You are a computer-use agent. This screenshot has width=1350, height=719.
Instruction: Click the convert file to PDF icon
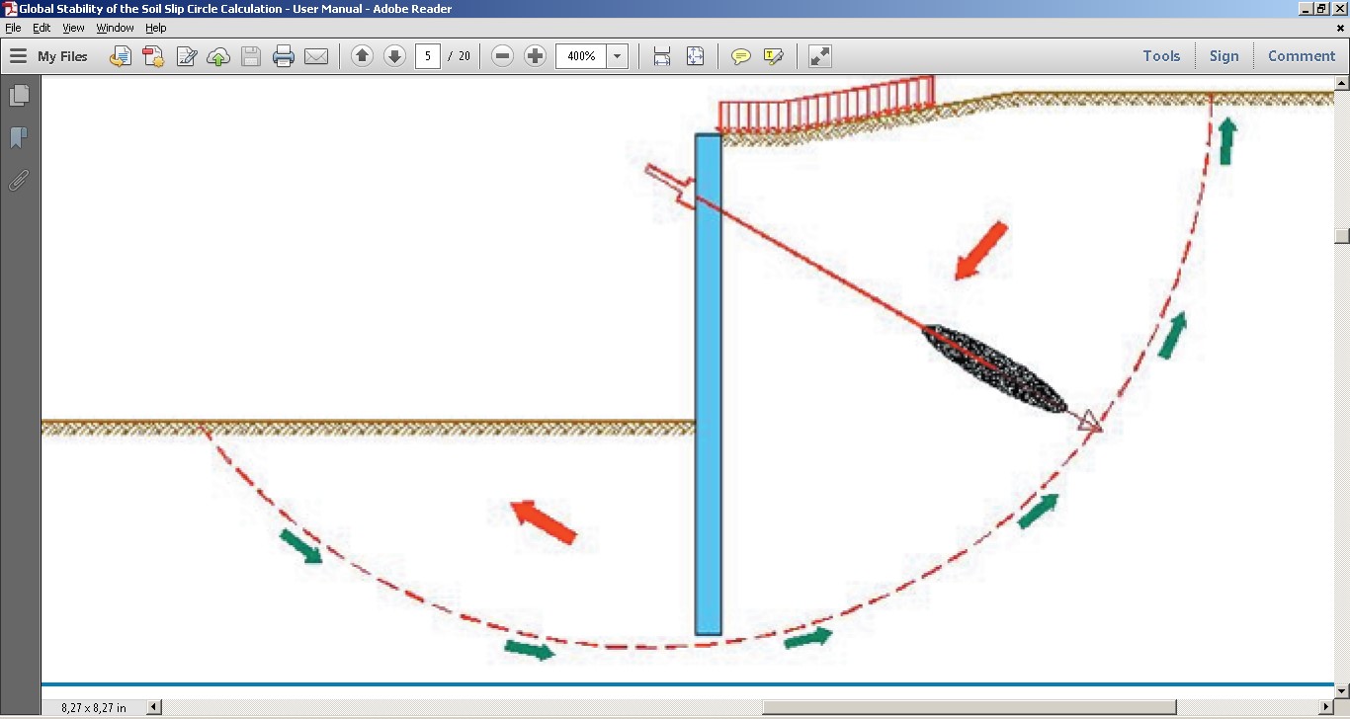point(120,56)
